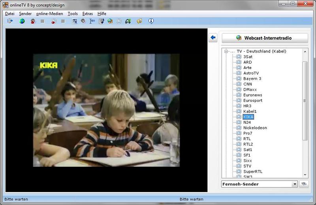
Task: Select the HR3 channel
Action: point(247,106)
